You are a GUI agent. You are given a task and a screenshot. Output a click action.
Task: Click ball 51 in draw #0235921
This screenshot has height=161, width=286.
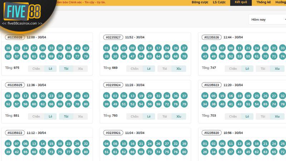tap(106, 151)
